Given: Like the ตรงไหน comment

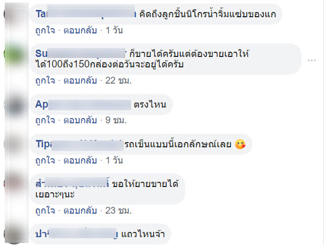Looking at the screenshot, I should coord(45,120).
